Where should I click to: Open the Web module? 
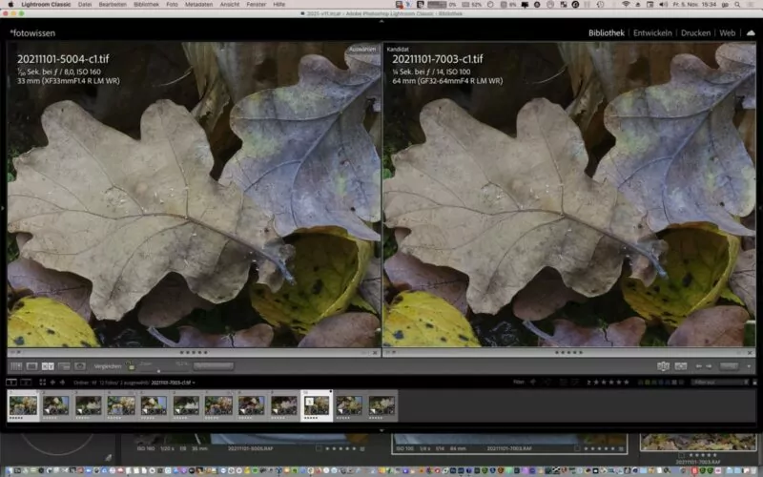728,33
